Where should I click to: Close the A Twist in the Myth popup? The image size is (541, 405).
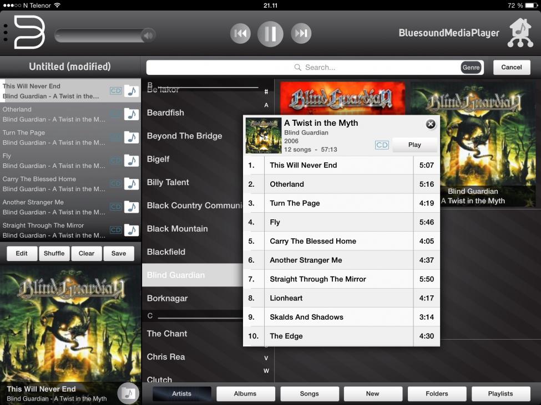click(x=430, y=124)
